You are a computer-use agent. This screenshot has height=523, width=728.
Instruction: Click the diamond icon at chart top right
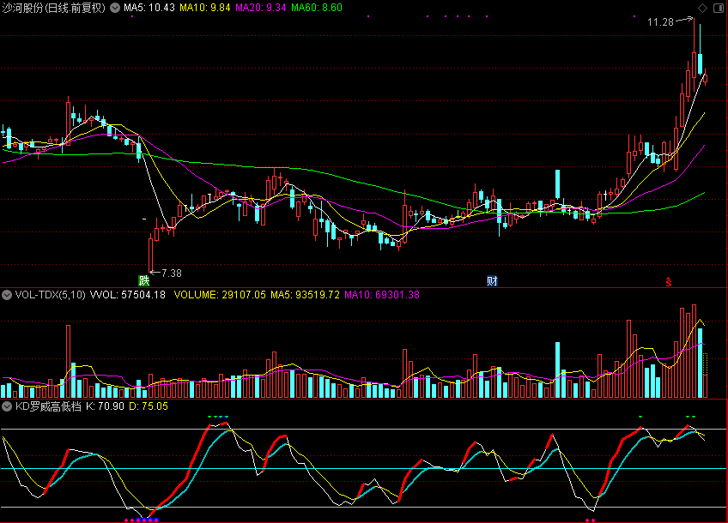702,8
